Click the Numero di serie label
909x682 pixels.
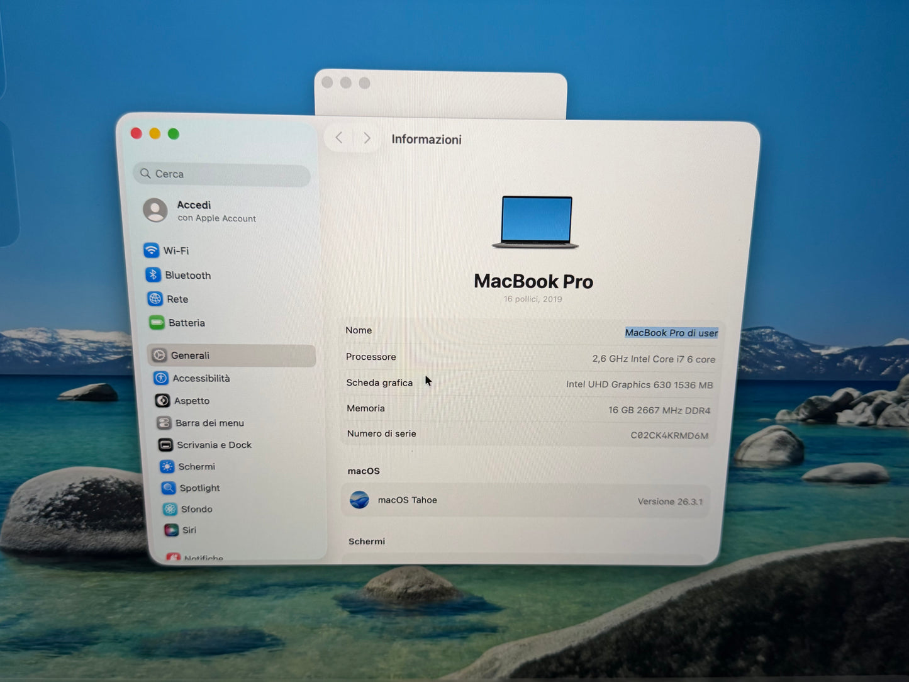click(x=382, y=433)
